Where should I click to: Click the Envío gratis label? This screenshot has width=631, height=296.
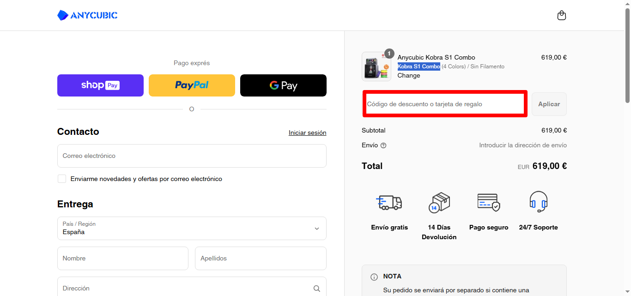389,227
